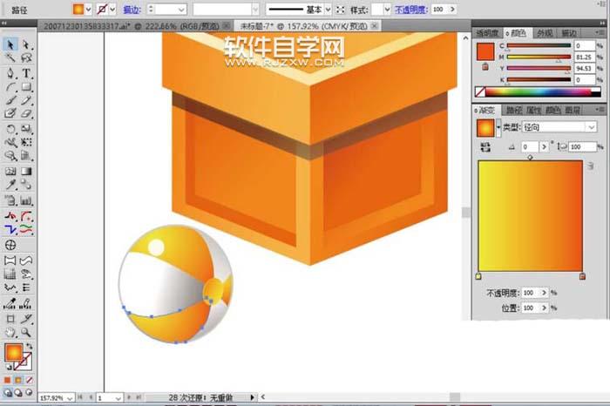
Task: Click the reverse gradient icon
Action: point(485,147)
